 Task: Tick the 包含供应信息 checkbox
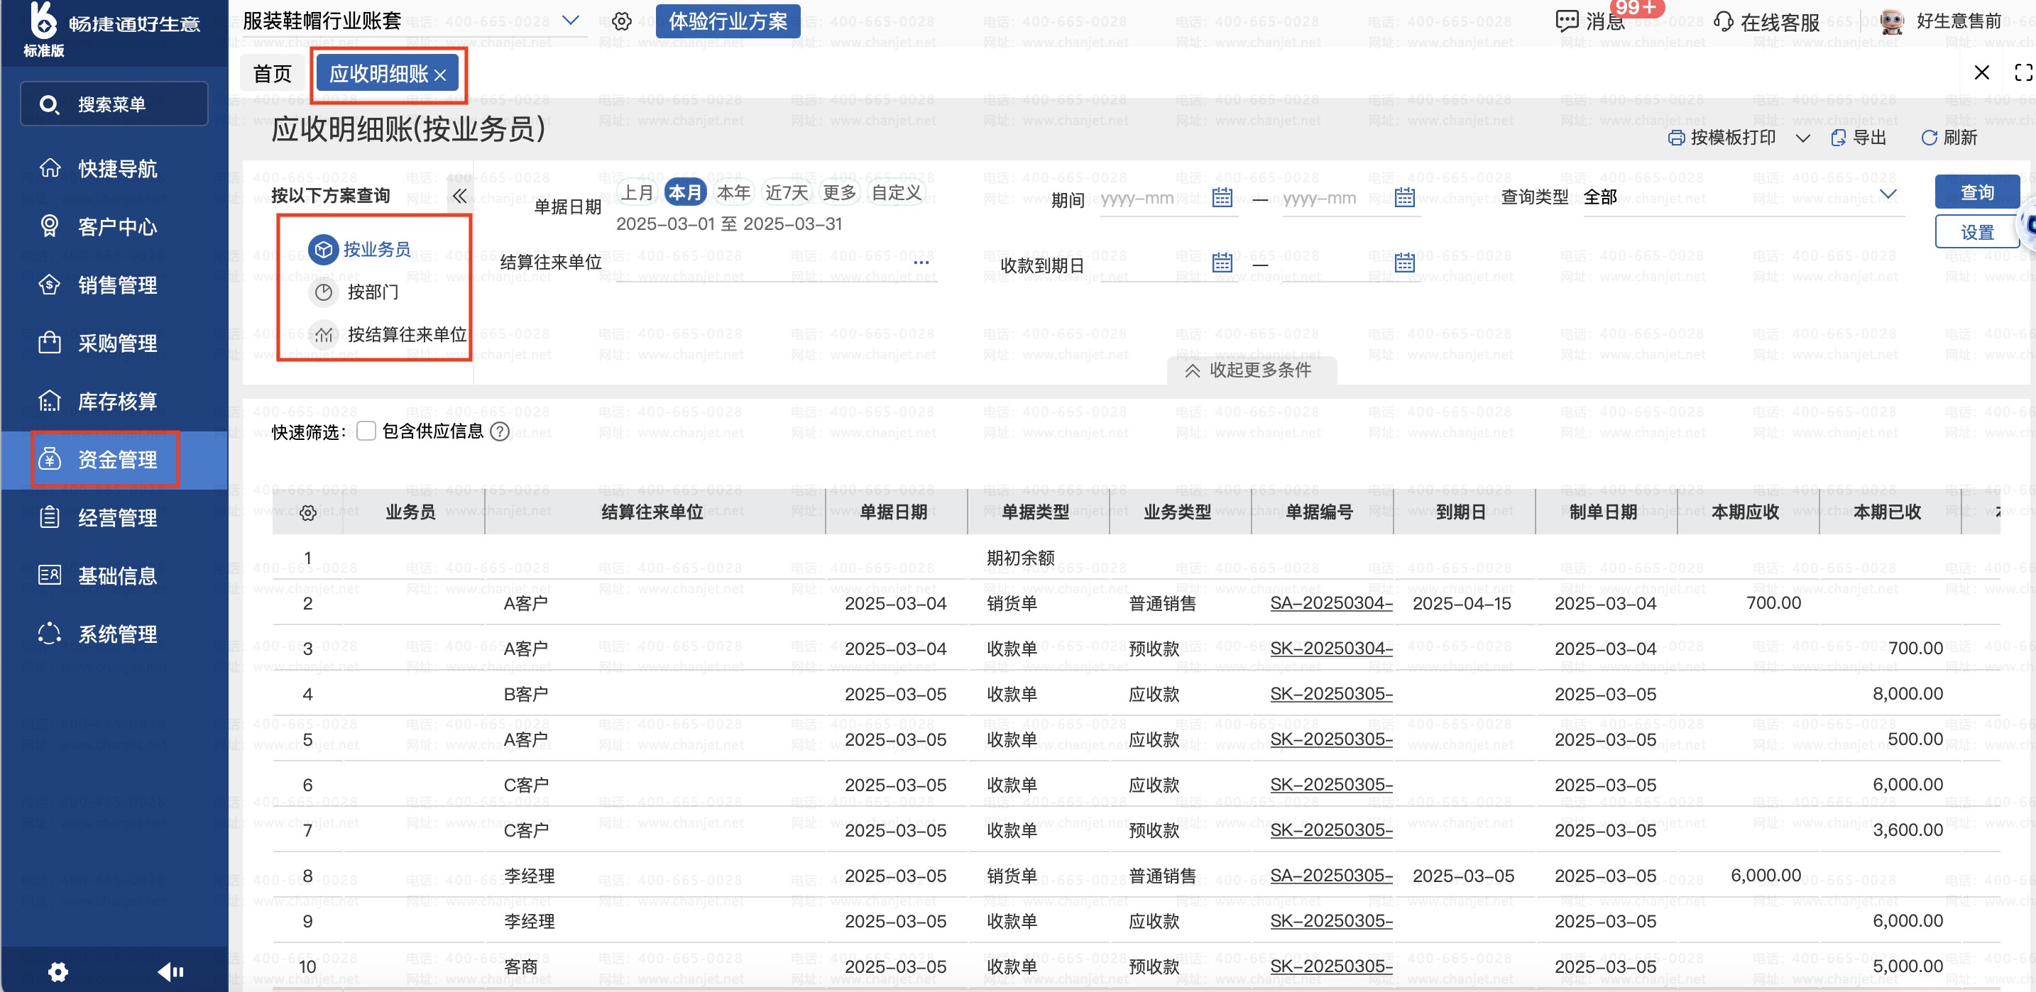point(366,431)
